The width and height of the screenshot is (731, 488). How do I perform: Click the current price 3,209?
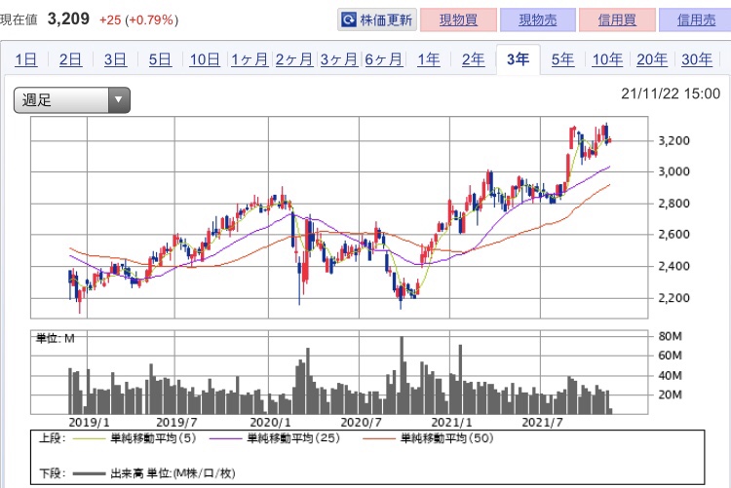68,19
